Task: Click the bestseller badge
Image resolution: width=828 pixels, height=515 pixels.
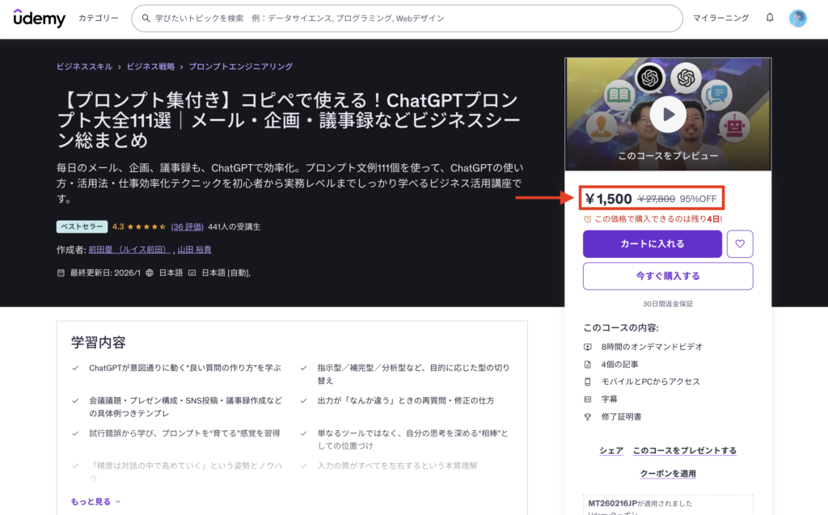Action: [x=82, y=226]
